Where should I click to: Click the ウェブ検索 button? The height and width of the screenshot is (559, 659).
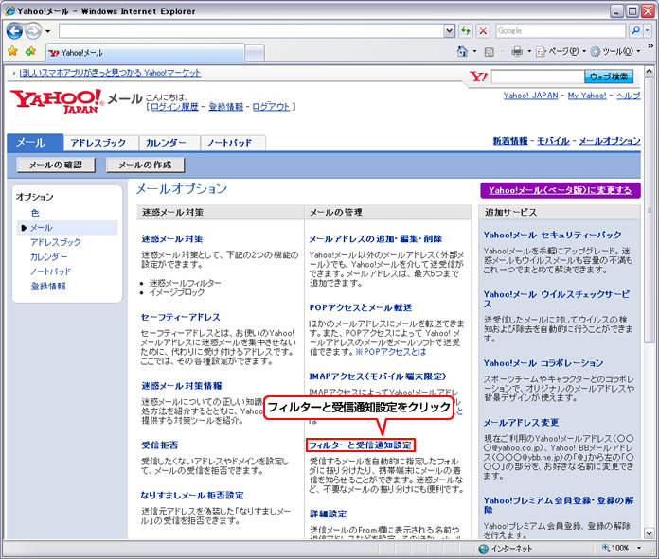pos(609,77)
